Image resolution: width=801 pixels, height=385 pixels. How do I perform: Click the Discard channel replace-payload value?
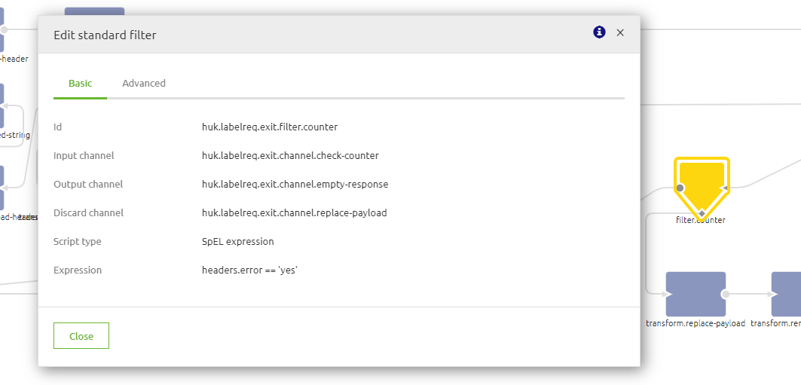tap(294, 213)
